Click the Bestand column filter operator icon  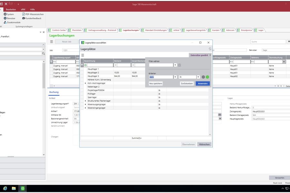115,65
